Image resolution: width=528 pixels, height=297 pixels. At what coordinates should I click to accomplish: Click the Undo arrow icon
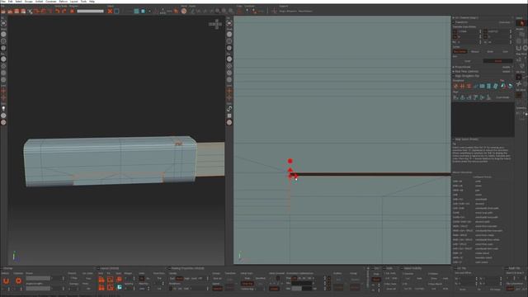tap(57, 12)
